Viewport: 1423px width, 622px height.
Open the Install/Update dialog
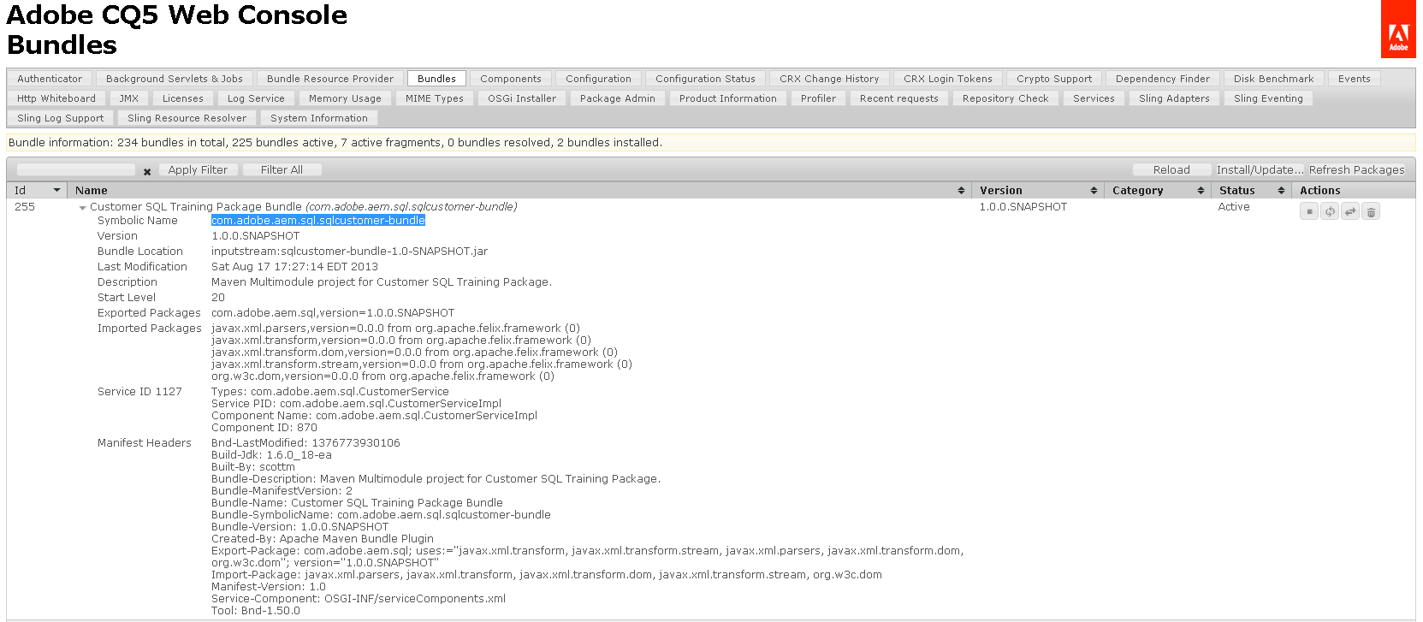point(1260,170)
